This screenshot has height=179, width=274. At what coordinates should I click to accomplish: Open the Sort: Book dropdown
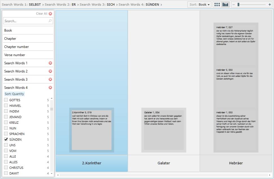click(x=200, y=5)
